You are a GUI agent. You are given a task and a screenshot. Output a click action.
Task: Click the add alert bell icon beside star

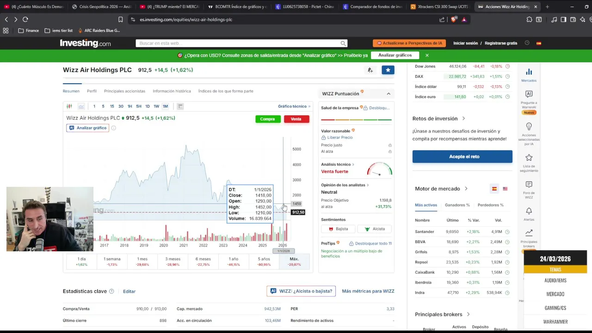(x=370, y=70)
